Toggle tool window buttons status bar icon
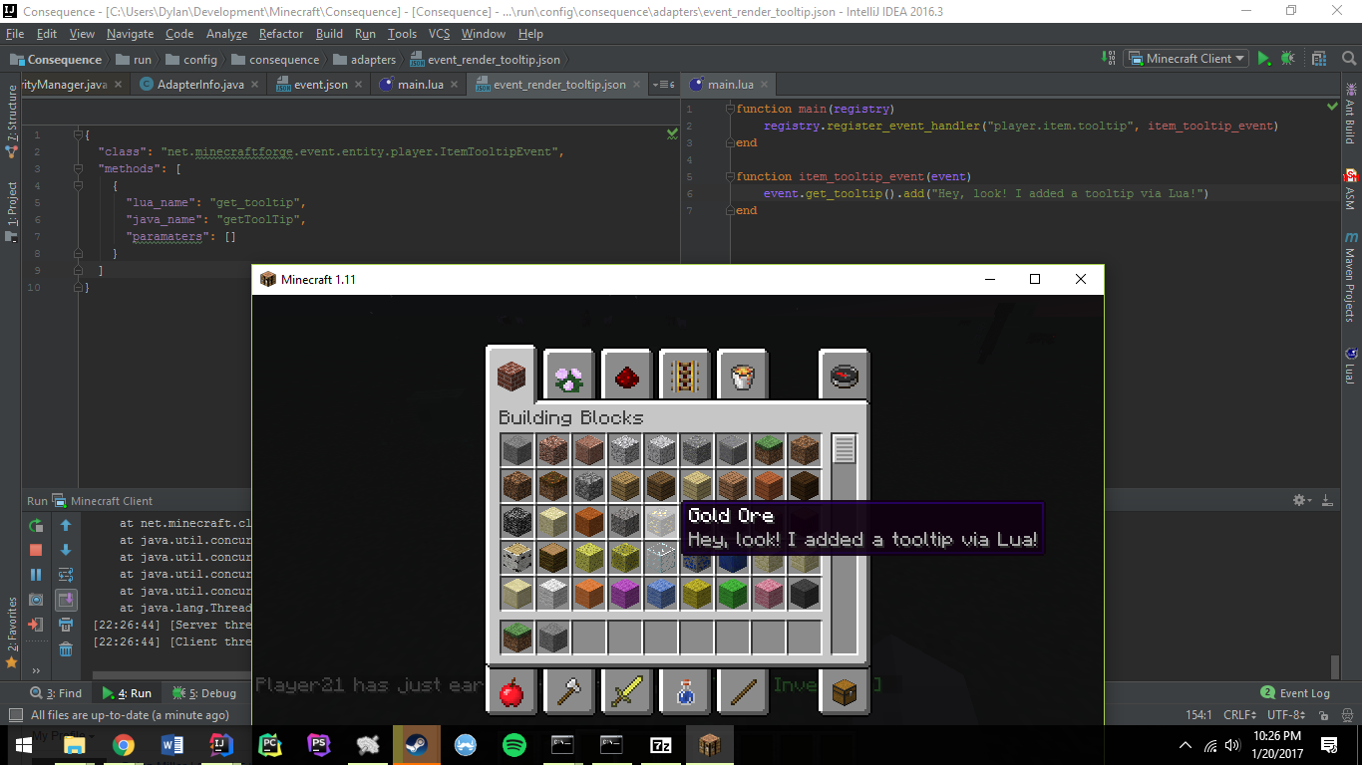This screenshot has height=765, width=1362. pyautogui.click(x=15, y=715)
